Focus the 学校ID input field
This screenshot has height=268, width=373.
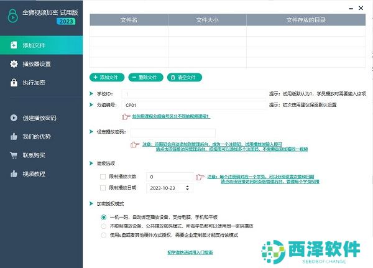(194, 94)
